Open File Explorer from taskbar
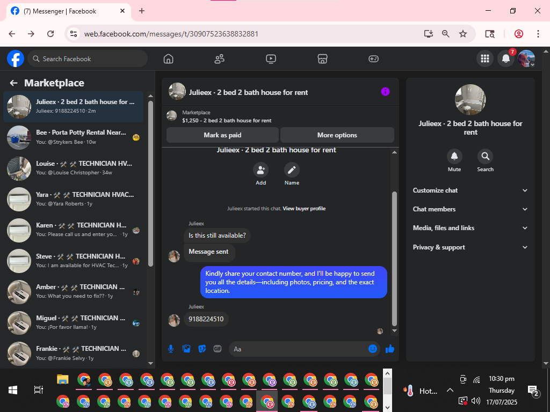 [x=63, y=379]
